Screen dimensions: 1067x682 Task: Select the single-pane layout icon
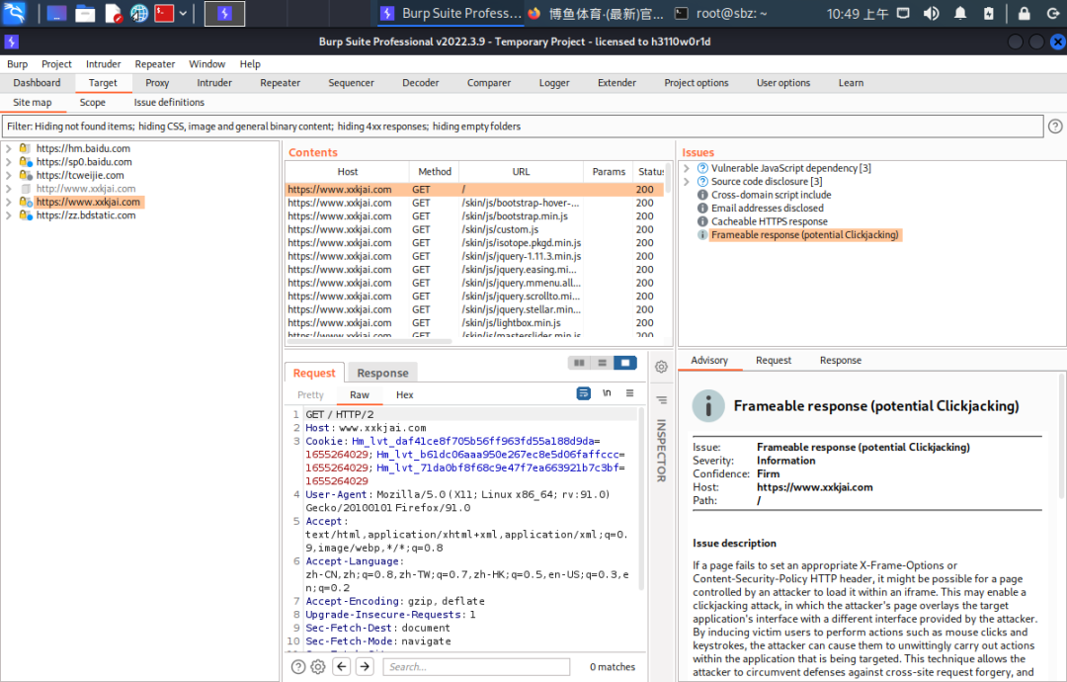pyautogui.click(x=624, y=363)
